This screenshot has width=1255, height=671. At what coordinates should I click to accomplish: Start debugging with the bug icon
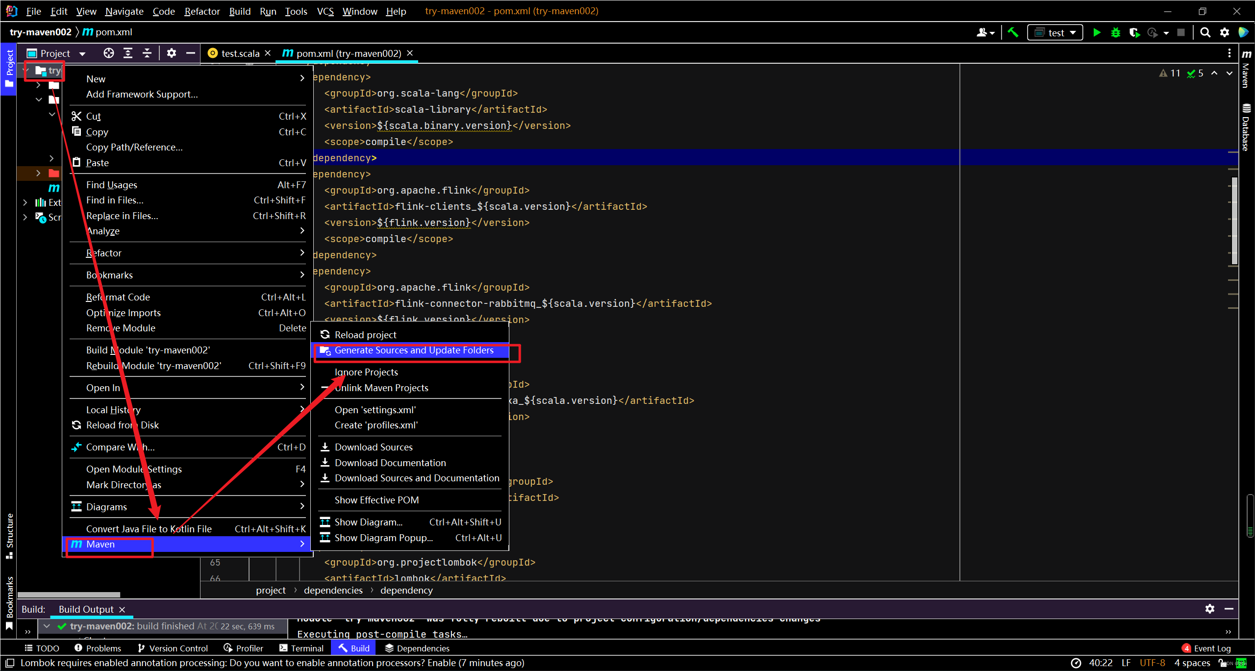[x=1116, y=32]
